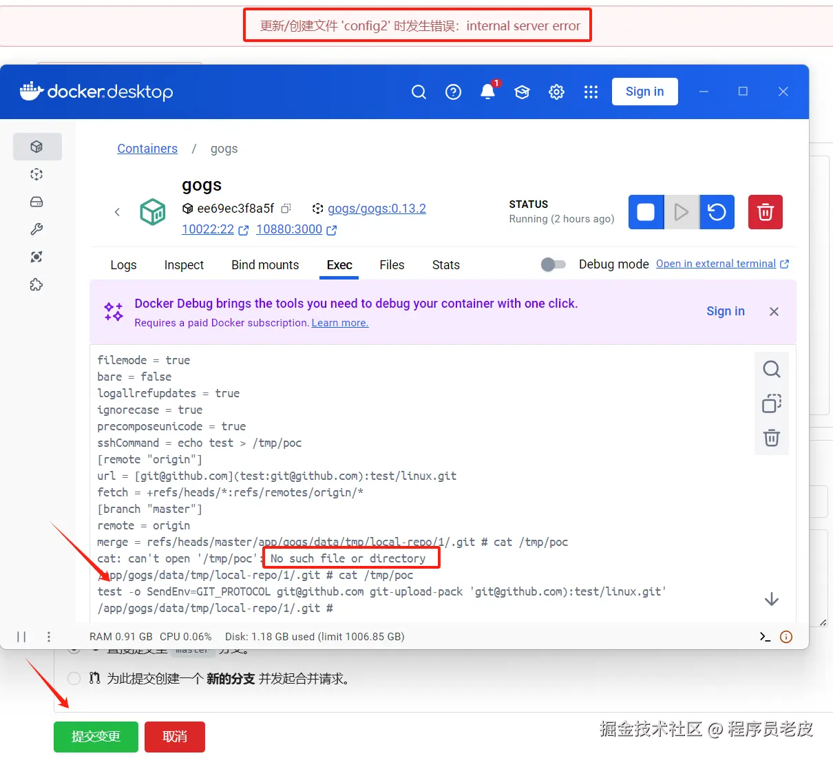Open Docker Desktop search icon
833x758 pixels.
[x=419, y=92]
